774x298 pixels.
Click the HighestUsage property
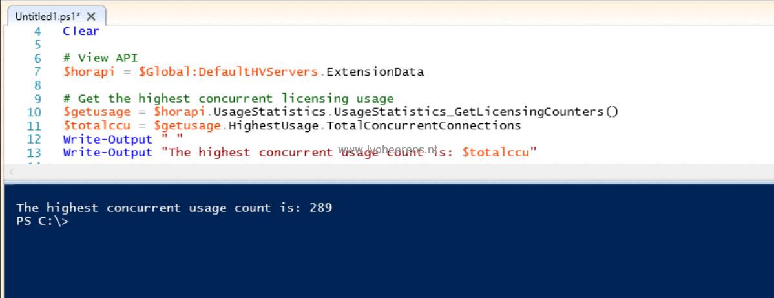[x=273, y=125]
